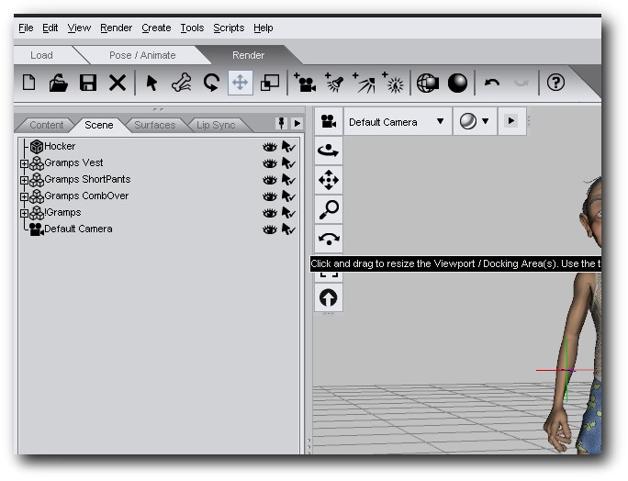Open the Tools menu

click(192, 28)
